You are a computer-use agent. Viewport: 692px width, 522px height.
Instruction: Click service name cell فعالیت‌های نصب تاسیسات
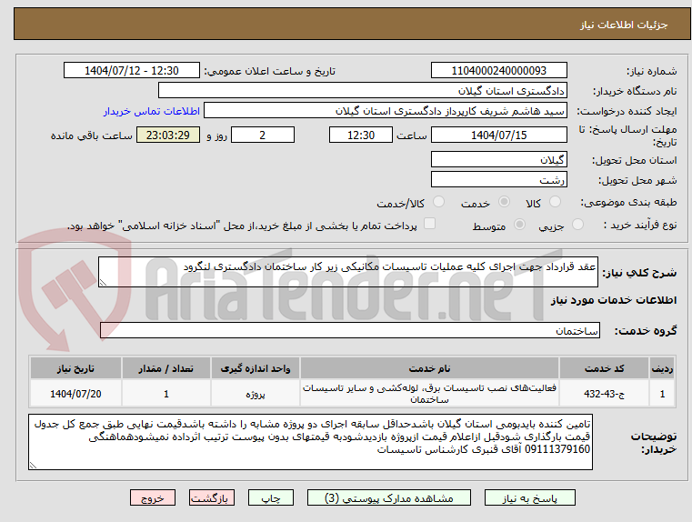click(429, 394)
